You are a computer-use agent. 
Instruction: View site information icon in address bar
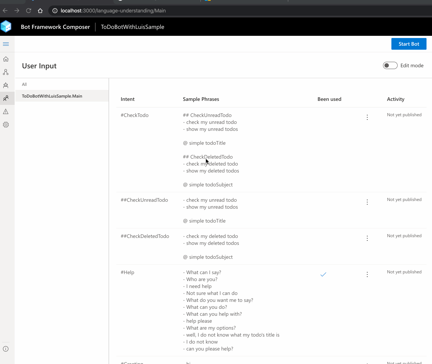(55, 11)
